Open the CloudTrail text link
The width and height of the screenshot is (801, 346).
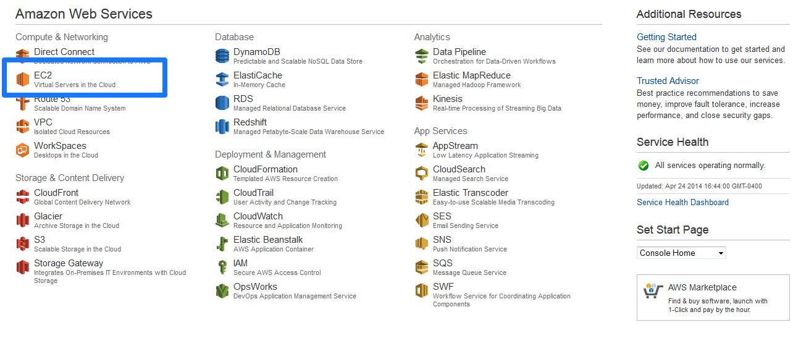click(x=253, y=193)
